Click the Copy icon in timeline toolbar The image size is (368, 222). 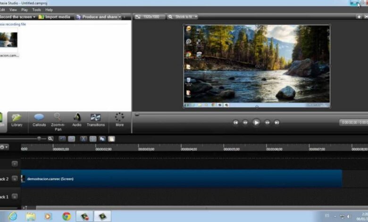(x=102, y=139)
